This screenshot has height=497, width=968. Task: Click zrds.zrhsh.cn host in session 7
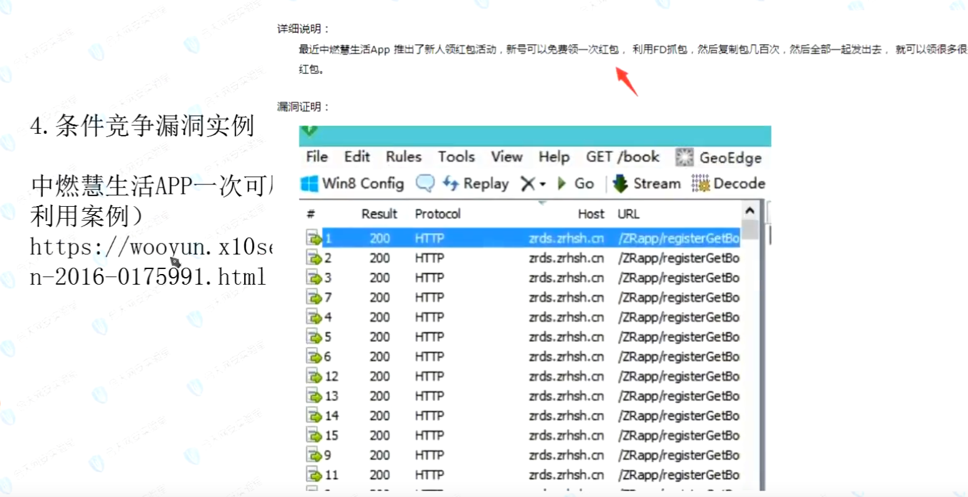pos(566,297)
